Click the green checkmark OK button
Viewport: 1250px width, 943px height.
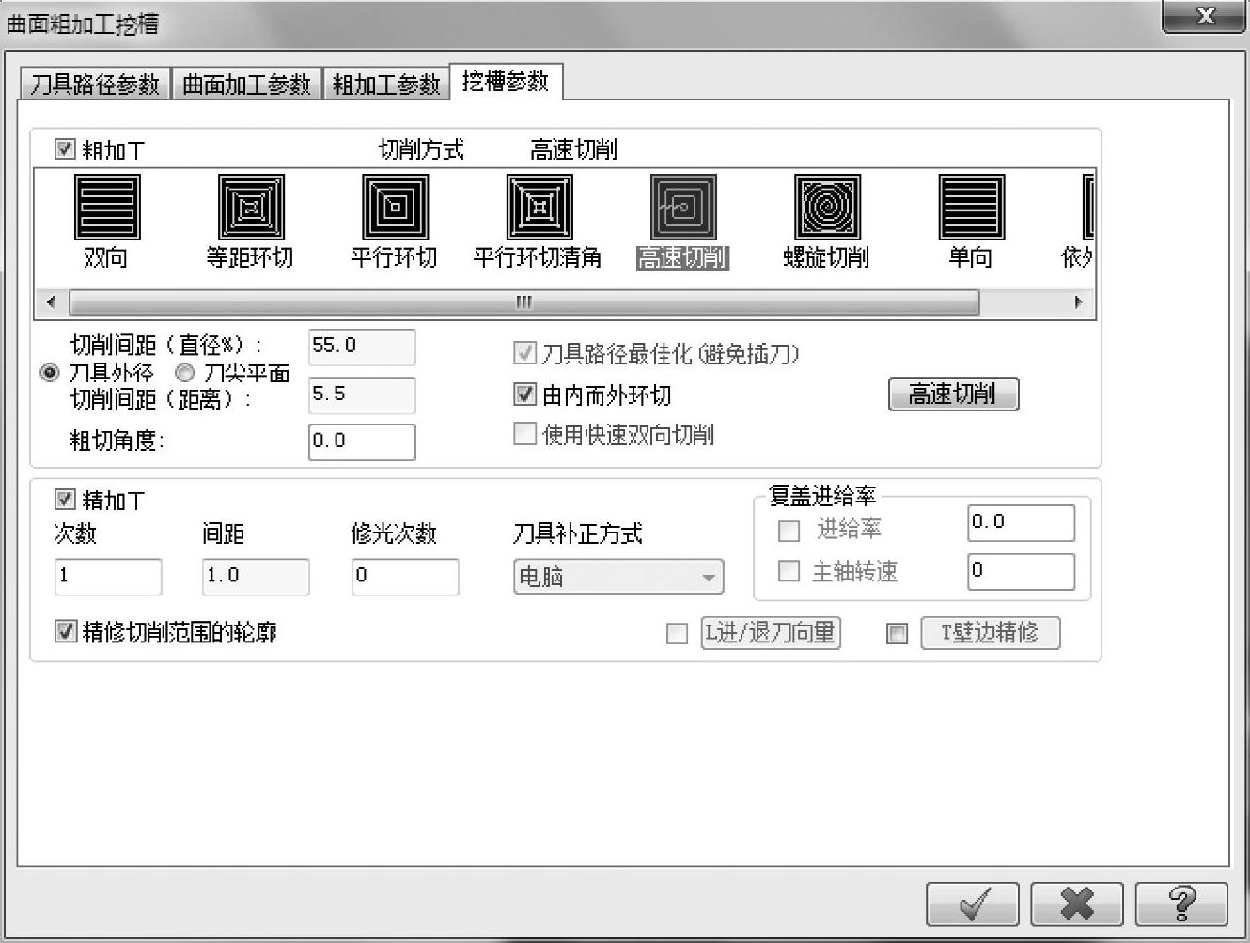[973, 904]
